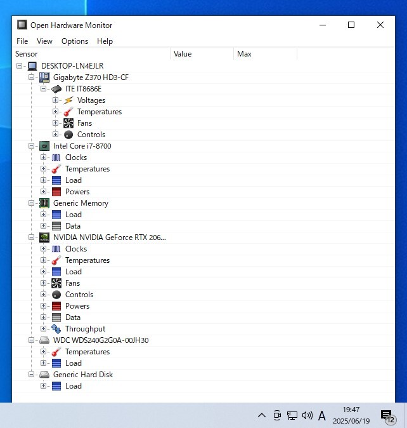The image size is (407, 428).
Task: Expand Load under Generic Memory
Action: [x=43, y=215]
